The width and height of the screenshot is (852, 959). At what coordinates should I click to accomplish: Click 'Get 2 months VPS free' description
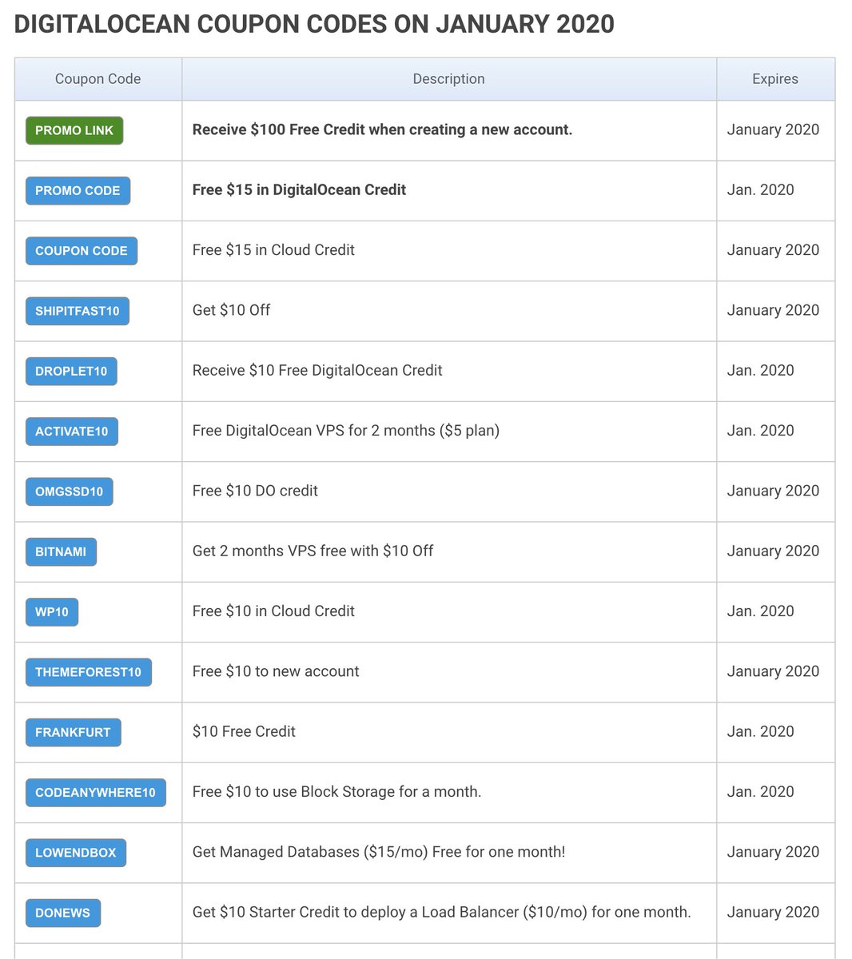(313, 551)
